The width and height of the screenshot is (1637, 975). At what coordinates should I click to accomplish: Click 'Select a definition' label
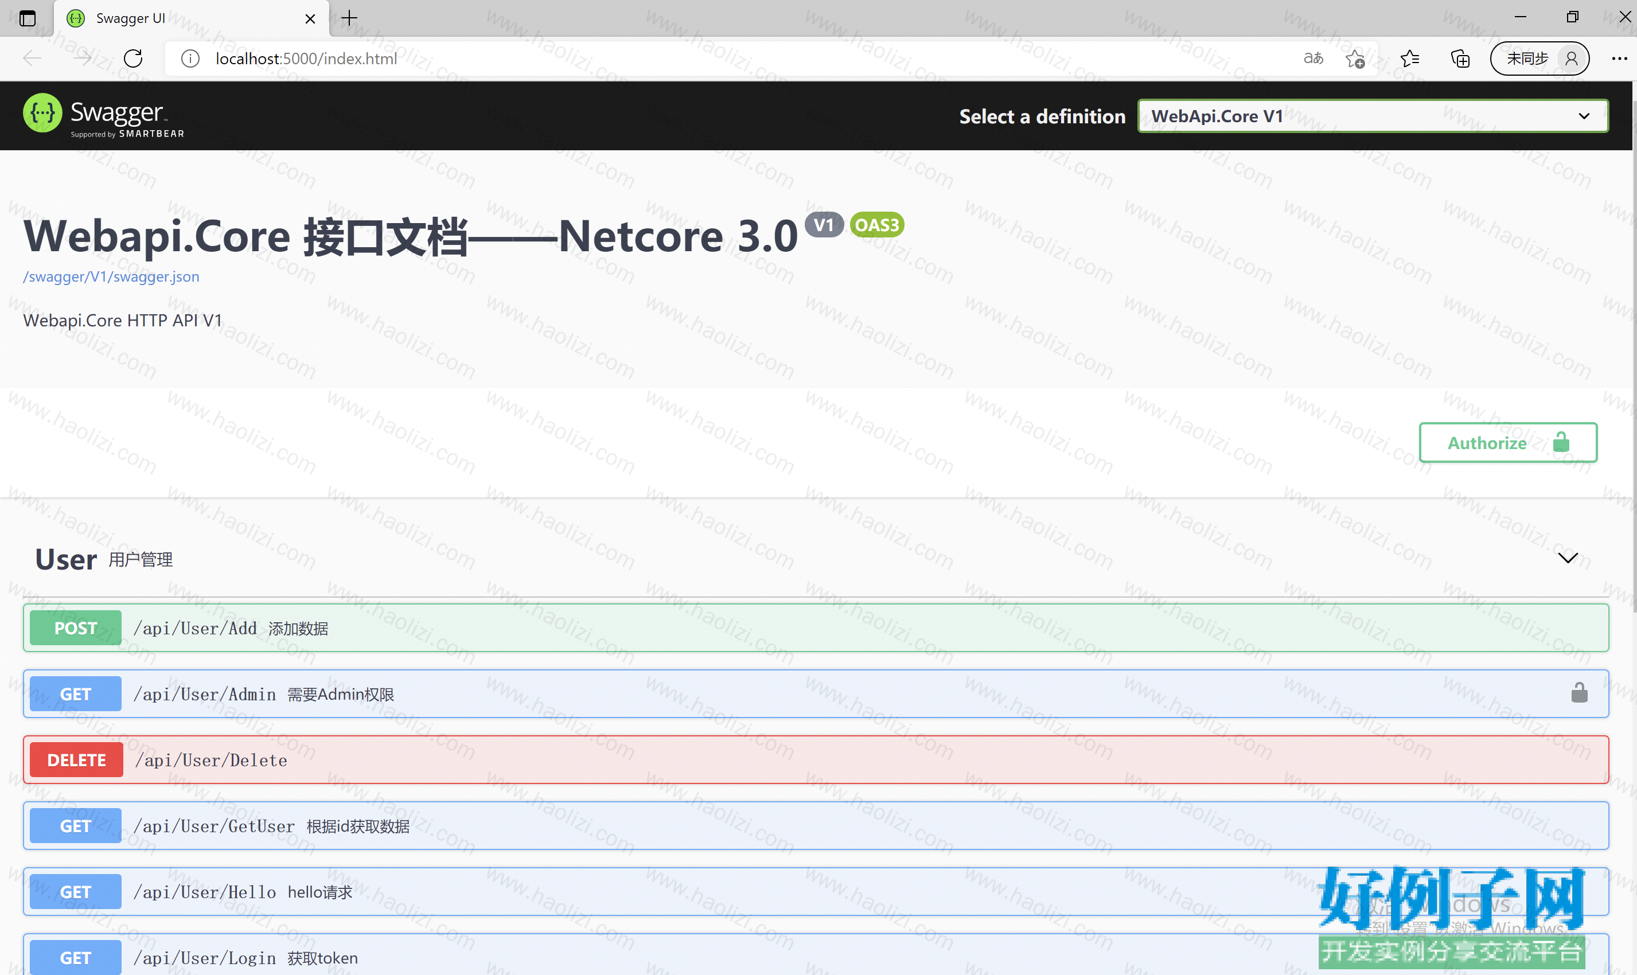[1043, 116]
